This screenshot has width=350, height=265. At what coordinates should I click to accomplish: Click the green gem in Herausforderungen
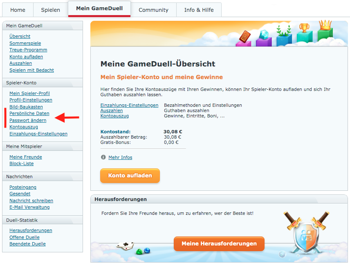139,252
